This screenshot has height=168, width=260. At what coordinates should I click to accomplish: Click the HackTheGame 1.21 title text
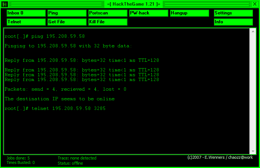[x=134, y=4]
